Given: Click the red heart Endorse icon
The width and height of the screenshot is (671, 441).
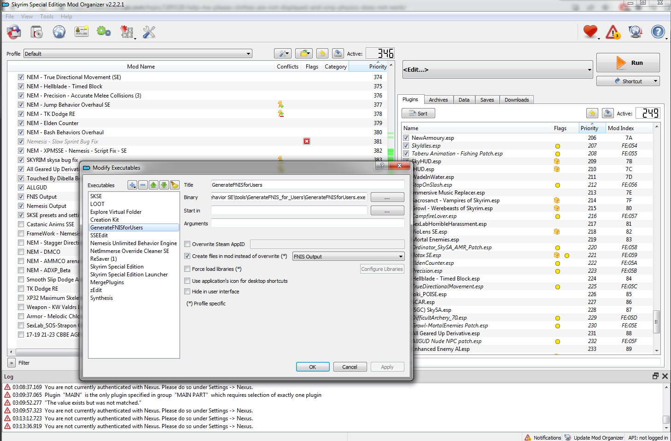Looking at the screenshot, I should point(590,32).
